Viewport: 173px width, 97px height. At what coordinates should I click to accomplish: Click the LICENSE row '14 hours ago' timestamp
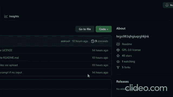100,50
